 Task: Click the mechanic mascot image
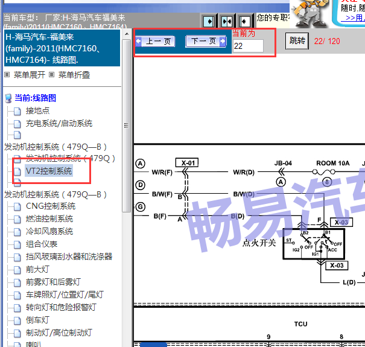[310, 13]
